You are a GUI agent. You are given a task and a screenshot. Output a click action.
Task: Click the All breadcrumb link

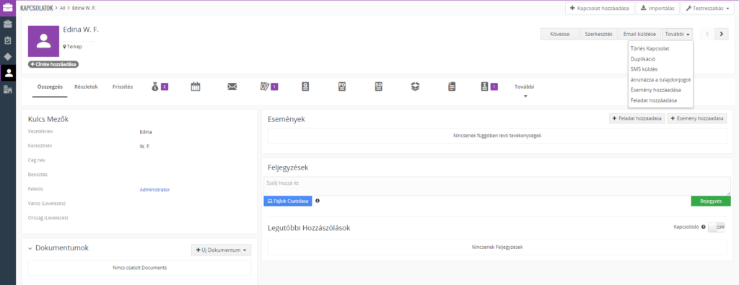63,9
